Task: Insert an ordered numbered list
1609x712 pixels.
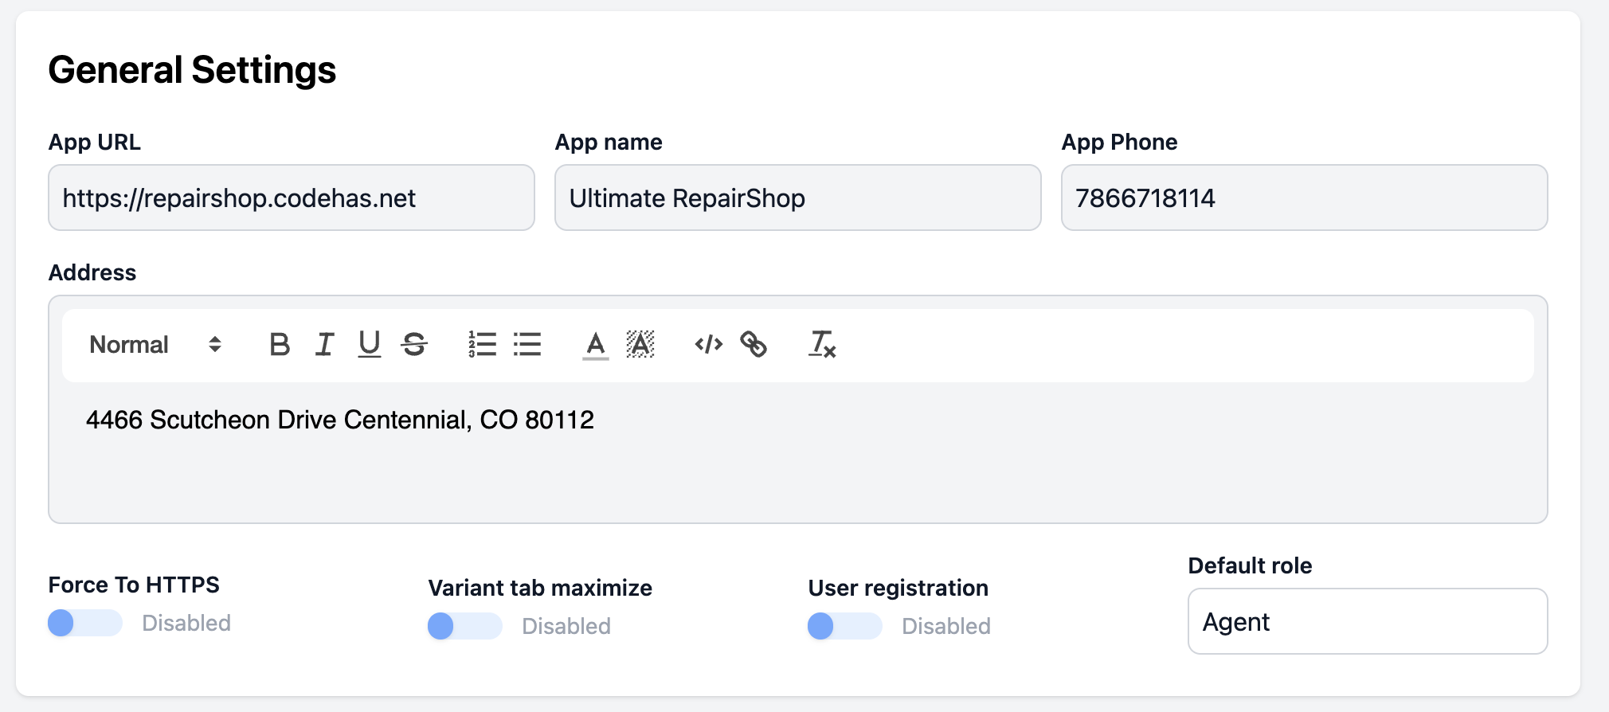Action: (x=482, y=345)
